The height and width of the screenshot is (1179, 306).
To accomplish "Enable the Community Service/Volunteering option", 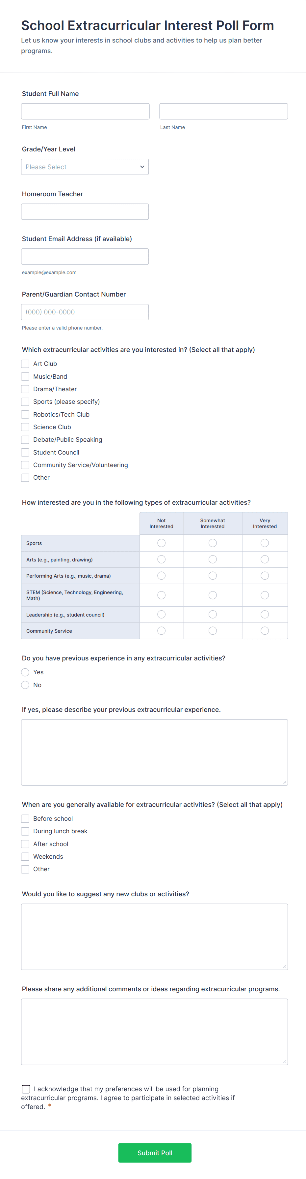I will (x=25, y=464).
